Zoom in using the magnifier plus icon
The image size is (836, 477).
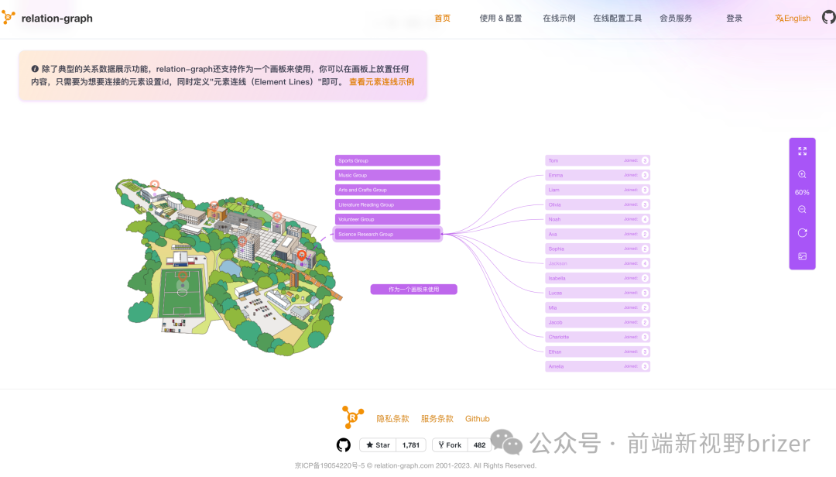pos(802,175)
